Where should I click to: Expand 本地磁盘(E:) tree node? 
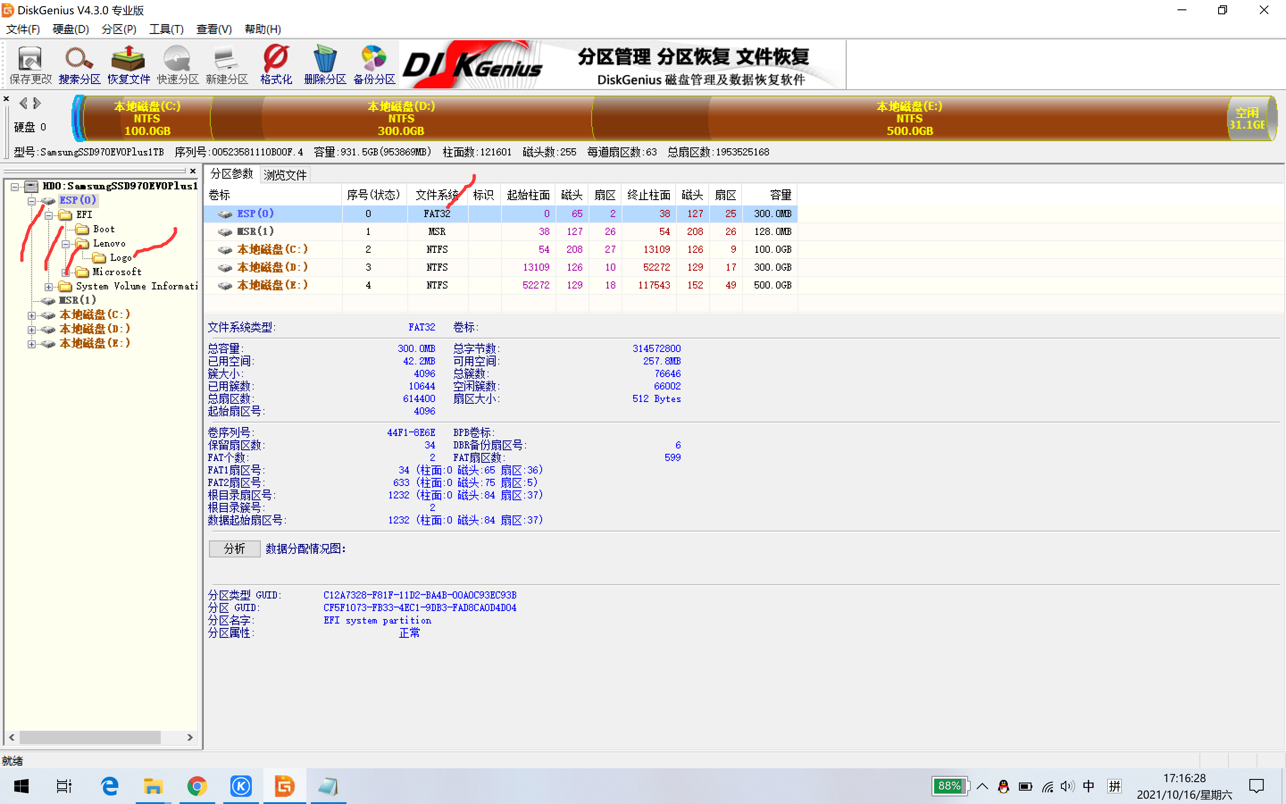(32, 344)
